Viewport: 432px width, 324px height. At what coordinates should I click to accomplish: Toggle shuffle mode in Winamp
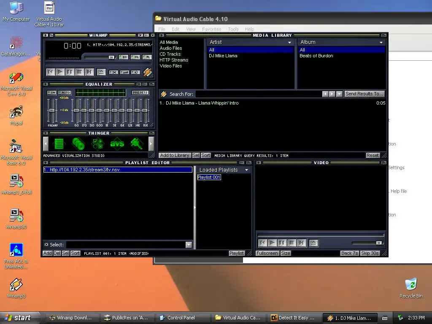click(113, 72)
